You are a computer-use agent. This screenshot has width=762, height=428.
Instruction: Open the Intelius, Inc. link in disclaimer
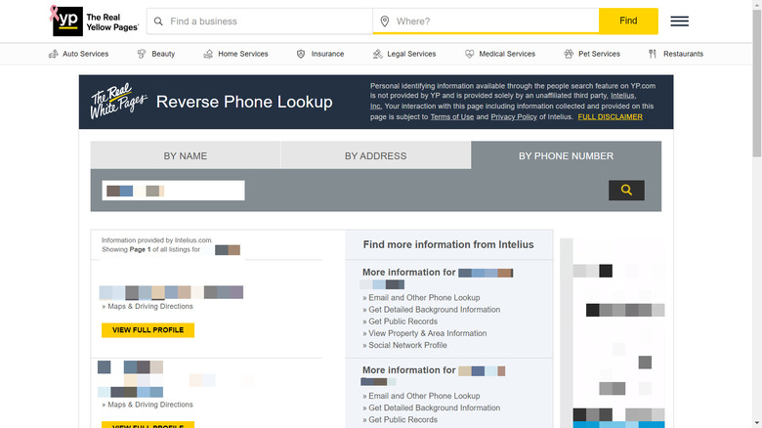click(x=622, y=96)
